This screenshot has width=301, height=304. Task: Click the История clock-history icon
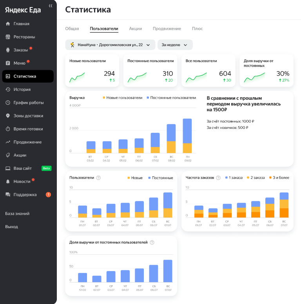[x=8, y=89]
